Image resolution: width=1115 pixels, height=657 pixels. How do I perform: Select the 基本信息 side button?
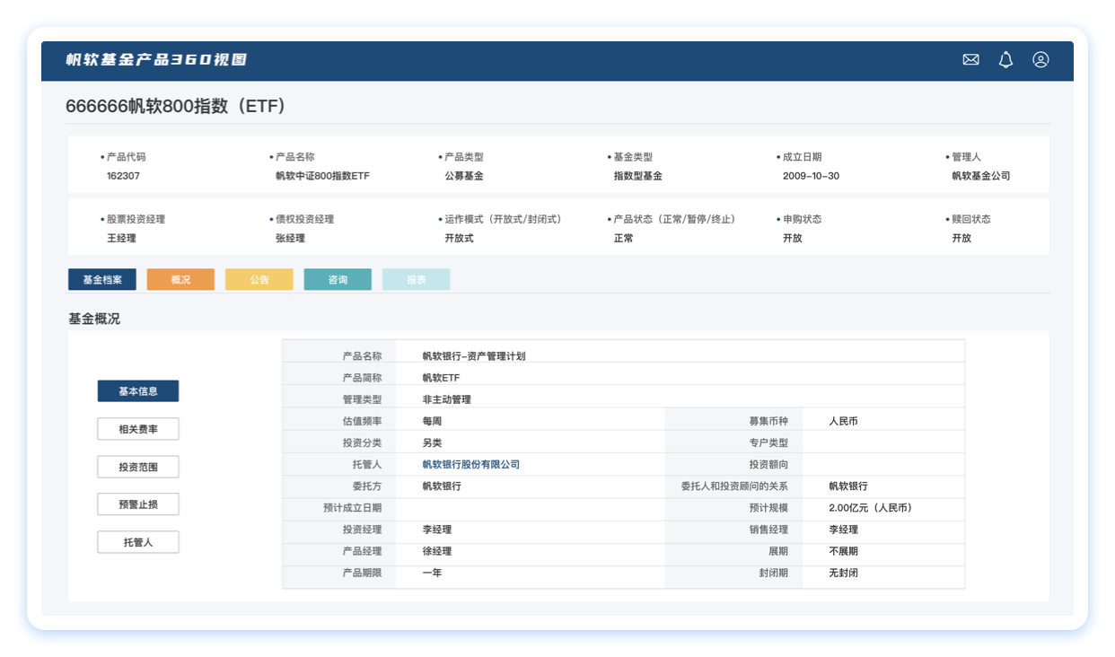[x=138, y=391]
